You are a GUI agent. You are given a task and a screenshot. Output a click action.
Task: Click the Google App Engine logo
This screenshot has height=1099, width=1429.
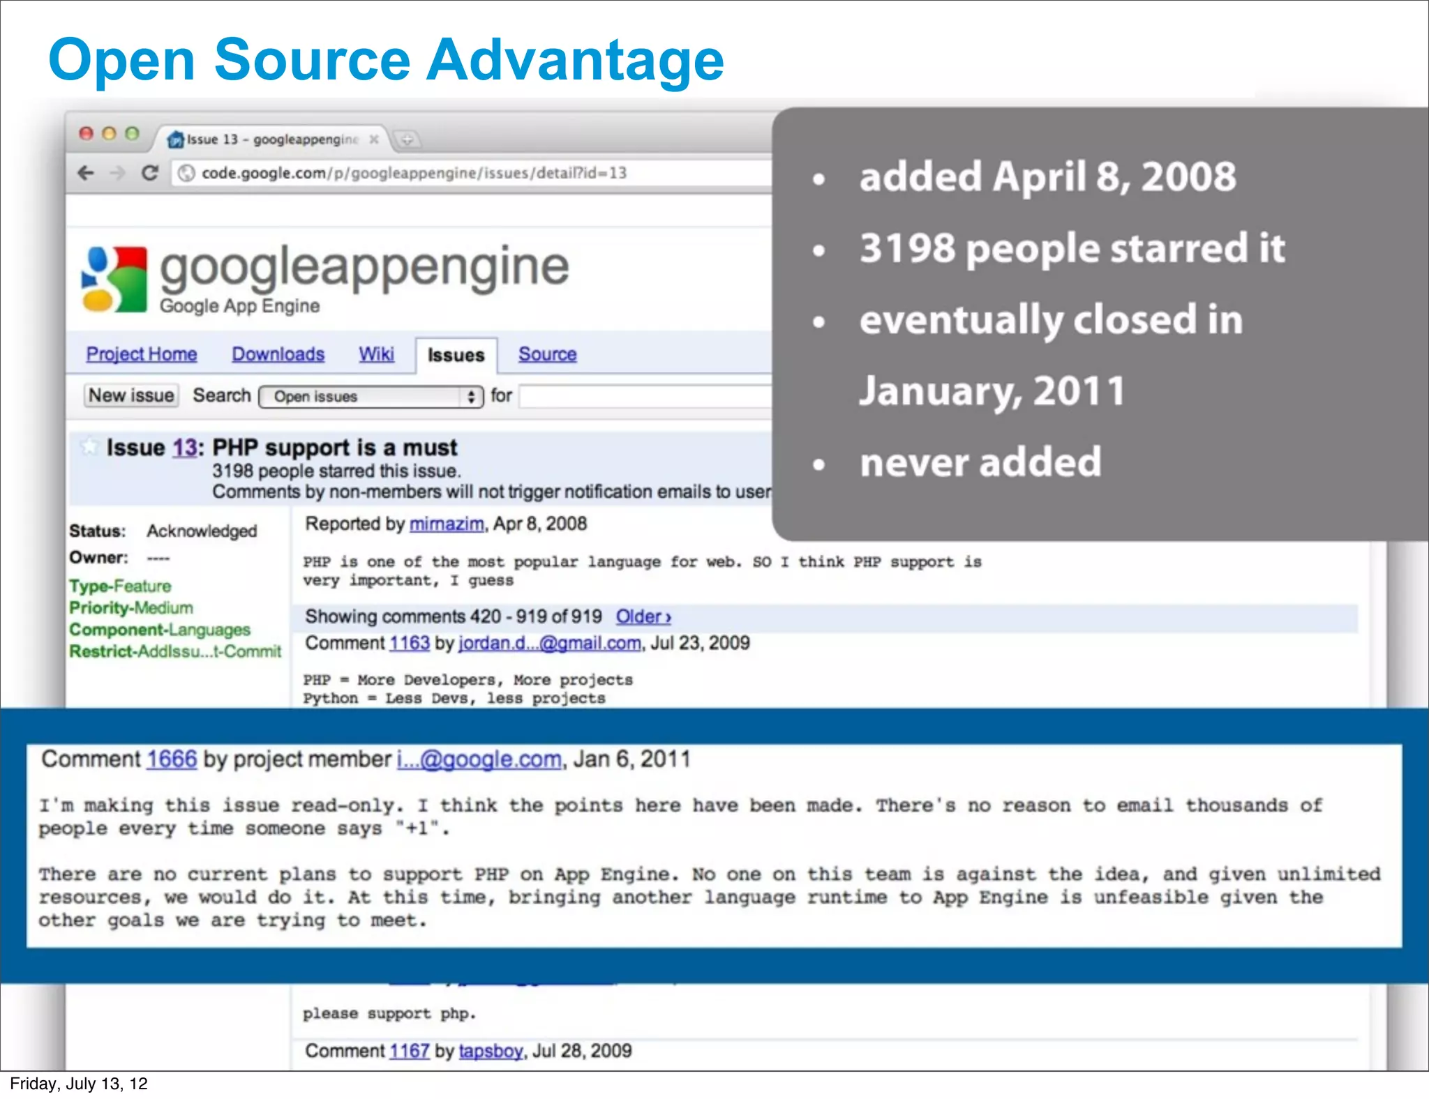pyautogui.click(x=114, y=279)
